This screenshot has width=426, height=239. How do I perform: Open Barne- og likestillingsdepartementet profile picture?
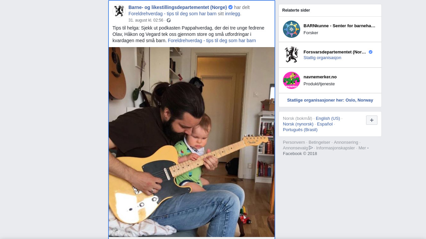pos(119,11)
